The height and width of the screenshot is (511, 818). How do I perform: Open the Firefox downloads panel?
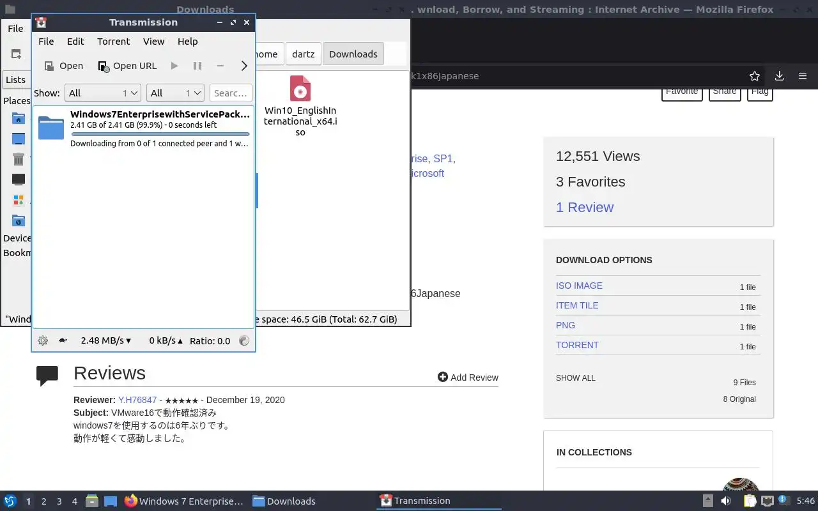tap(779, 76)
